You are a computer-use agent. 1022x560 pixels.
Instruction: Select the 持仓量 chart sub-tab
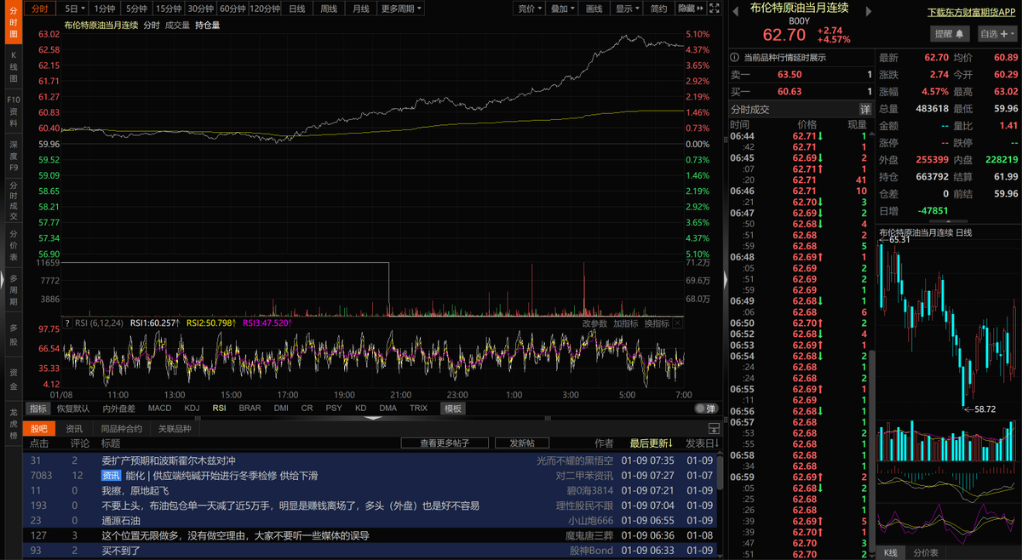(207, 25)
